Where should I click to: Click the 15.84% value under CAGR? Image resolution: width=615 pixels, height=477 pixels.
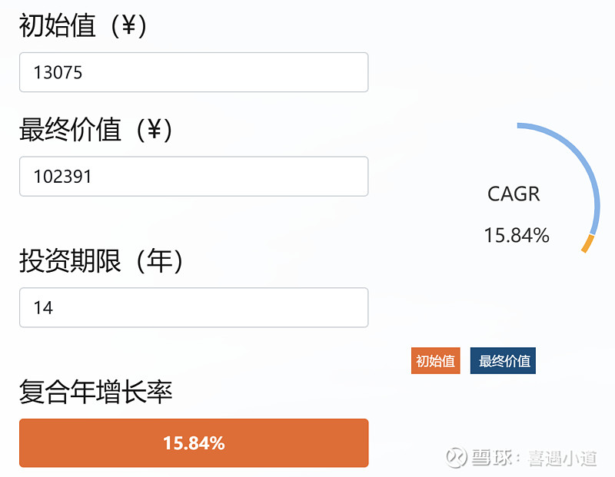(516, 235)
